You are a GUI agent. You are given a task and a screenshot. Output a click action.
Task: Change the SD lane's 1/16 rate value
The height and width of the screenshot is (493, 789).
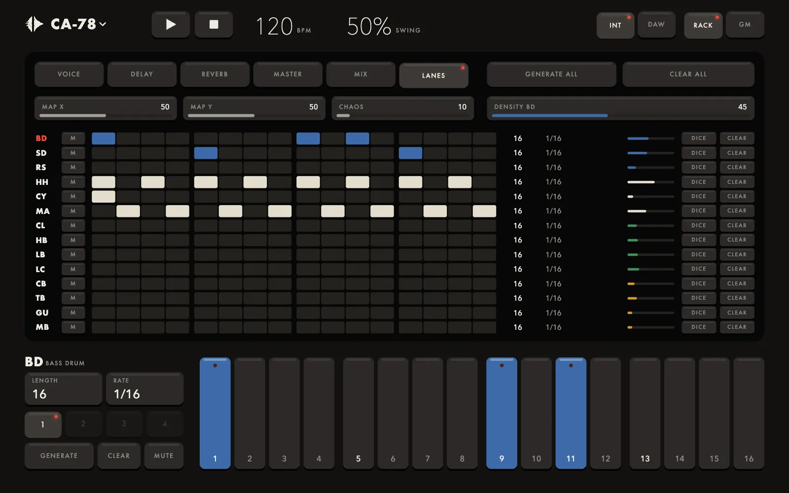(553, 153)
